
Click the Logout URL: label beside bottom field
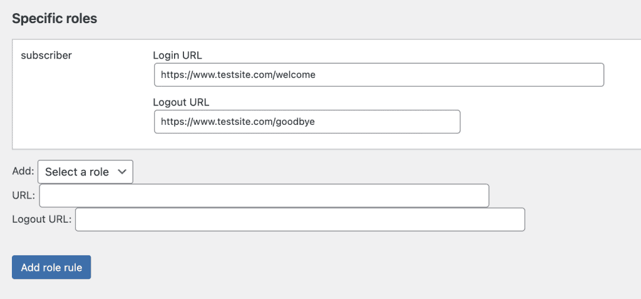coord(42,220)
